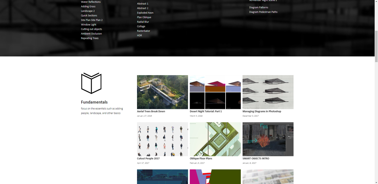
Task: Go to the Landscape 2 tutorial
Action: click(88, 11)
